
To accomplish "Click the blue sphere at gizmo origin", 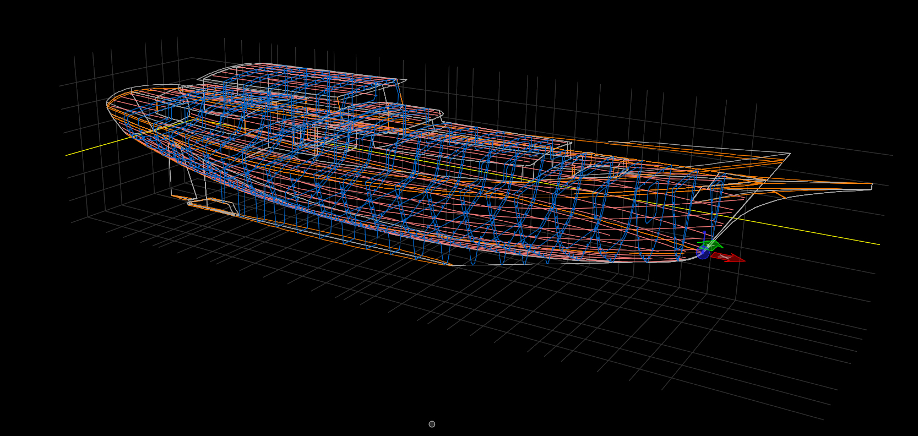I will 703,253.
